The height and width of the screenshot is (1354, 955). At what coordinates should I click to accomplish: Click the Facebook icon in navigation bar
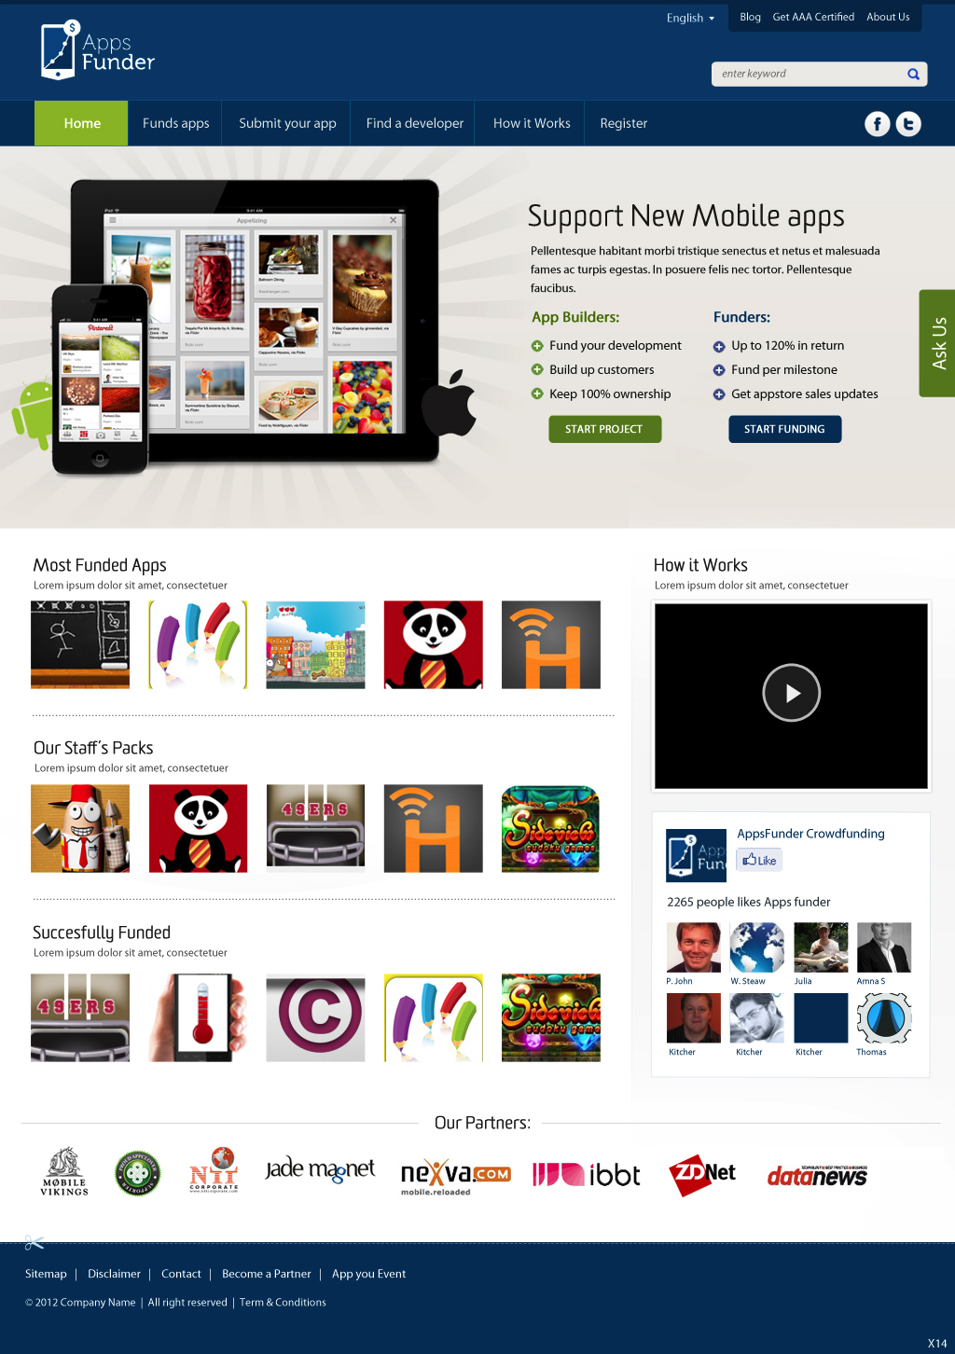[878, 124]
